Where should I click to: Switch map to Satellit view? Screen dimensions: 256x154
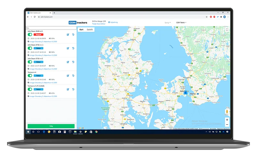90,29
